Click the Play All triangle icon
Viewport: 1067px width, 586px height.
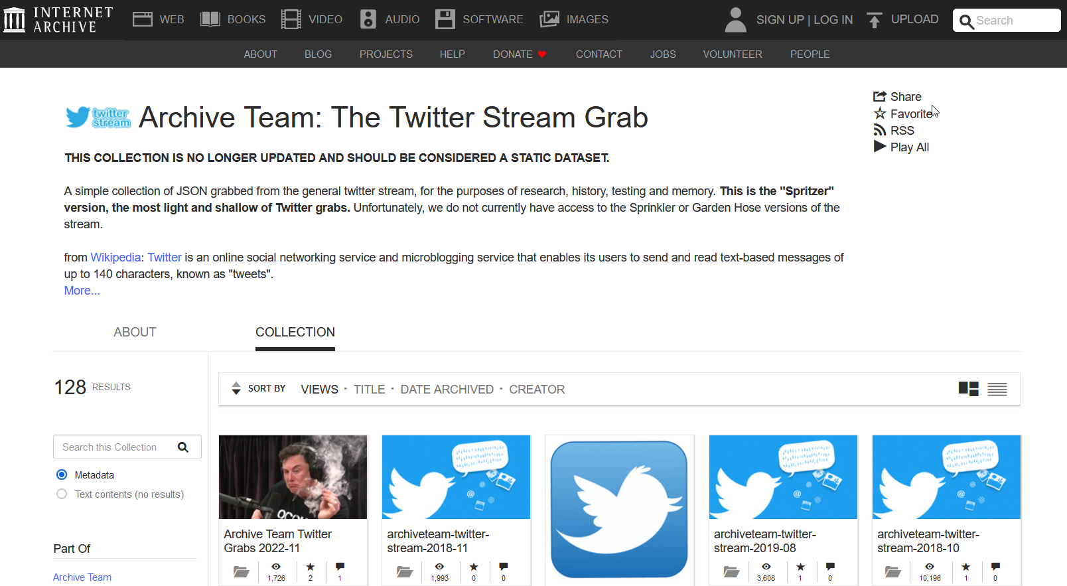[880, 147]
